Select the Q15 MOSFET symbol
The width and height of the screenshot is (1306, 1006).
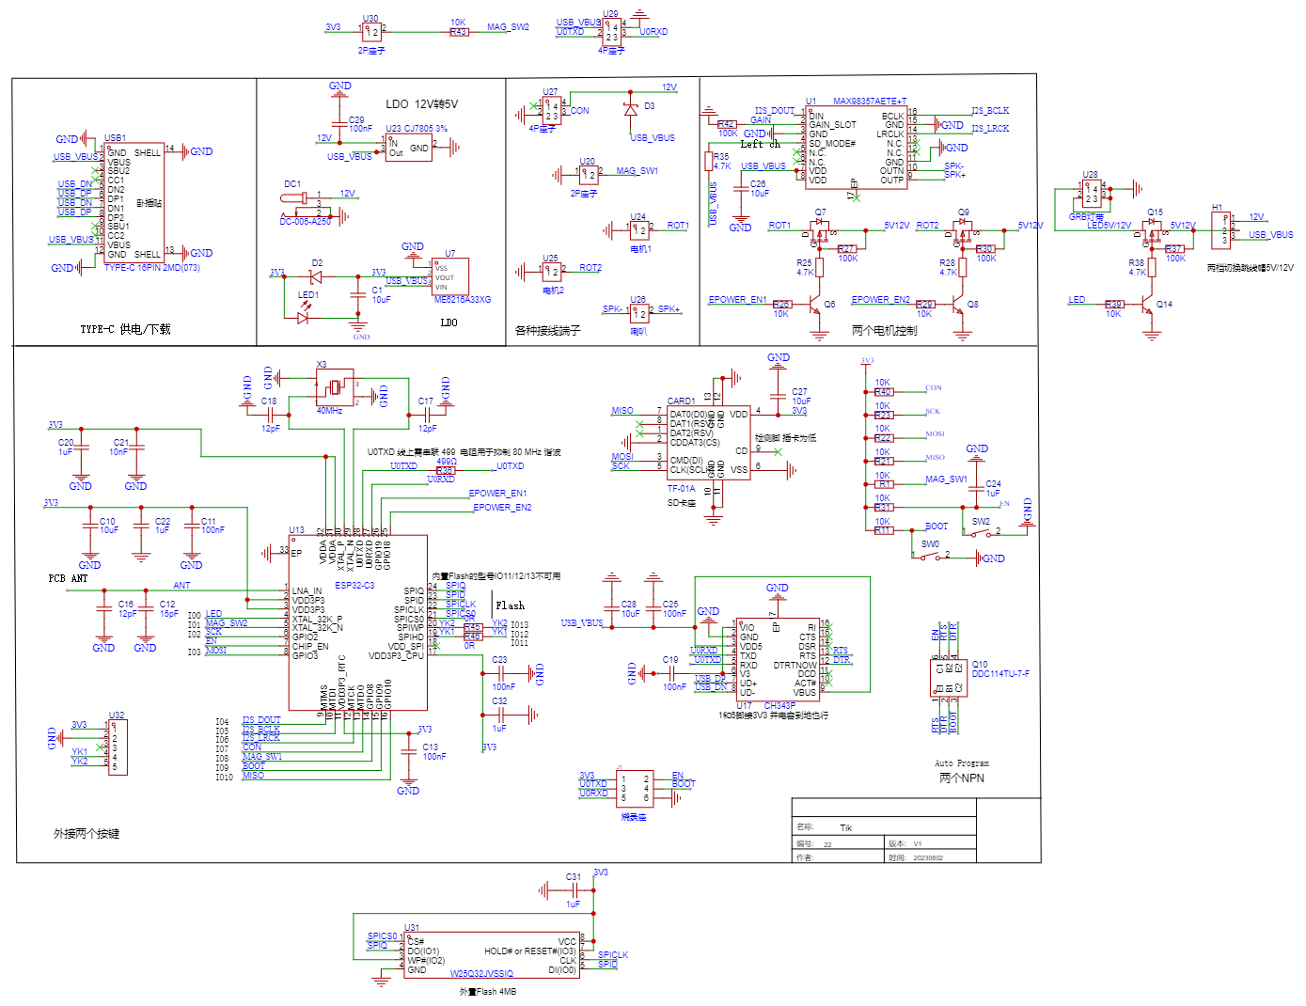1152,232
